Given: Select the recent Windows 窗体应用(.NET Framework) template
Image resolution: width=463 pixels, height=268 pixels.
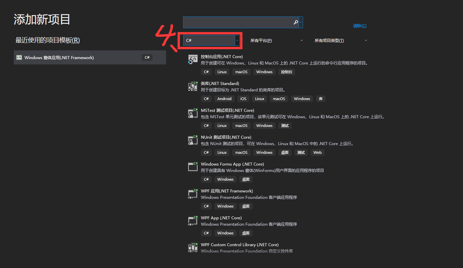Looking at the screenshot, I should [90, 57].
